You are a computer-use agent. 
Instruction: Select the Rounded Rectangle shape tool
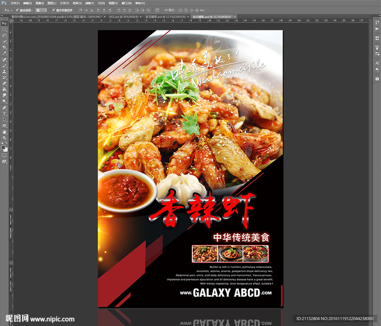4,126
